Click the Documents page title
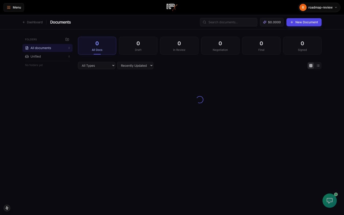Viewport: 344px width, 215px height. (60, 22)
